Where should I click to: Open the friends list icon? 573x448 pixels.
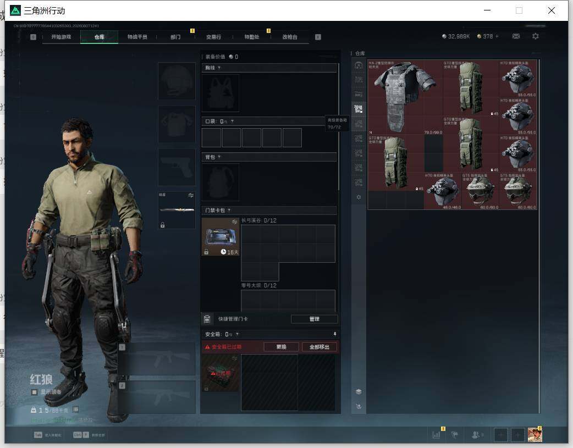(x=477, y=435)
